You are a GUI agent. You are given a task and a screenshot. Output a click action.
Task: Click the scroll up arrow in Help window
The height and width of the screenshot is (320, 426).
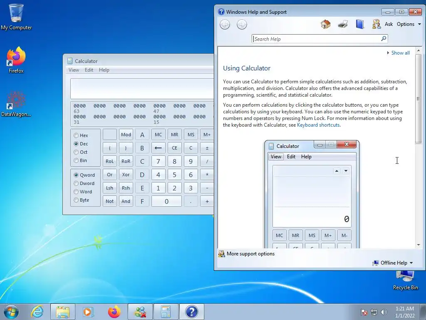(418, 50)
